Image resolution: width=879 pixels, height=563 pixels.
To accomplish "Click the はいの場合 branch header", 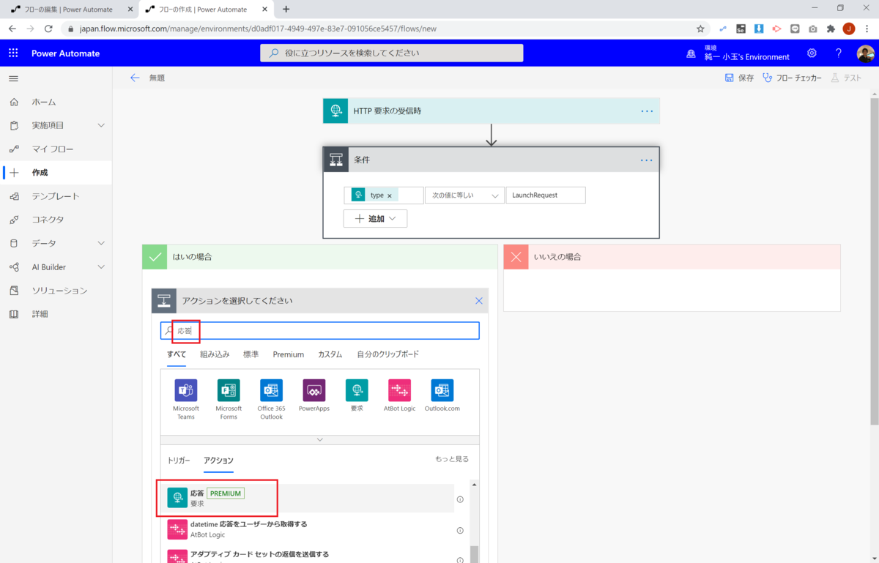I will tap(320, 257).
